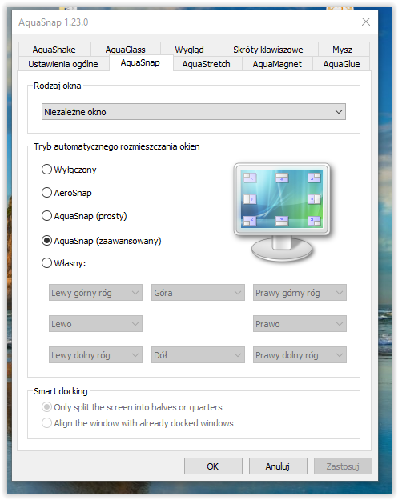Open the Skróty klawiszowe tab

(x=268, y=50)
